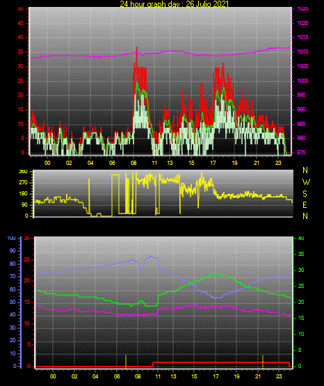Click hour label 15 under the bottom chart

pos(195,376)
